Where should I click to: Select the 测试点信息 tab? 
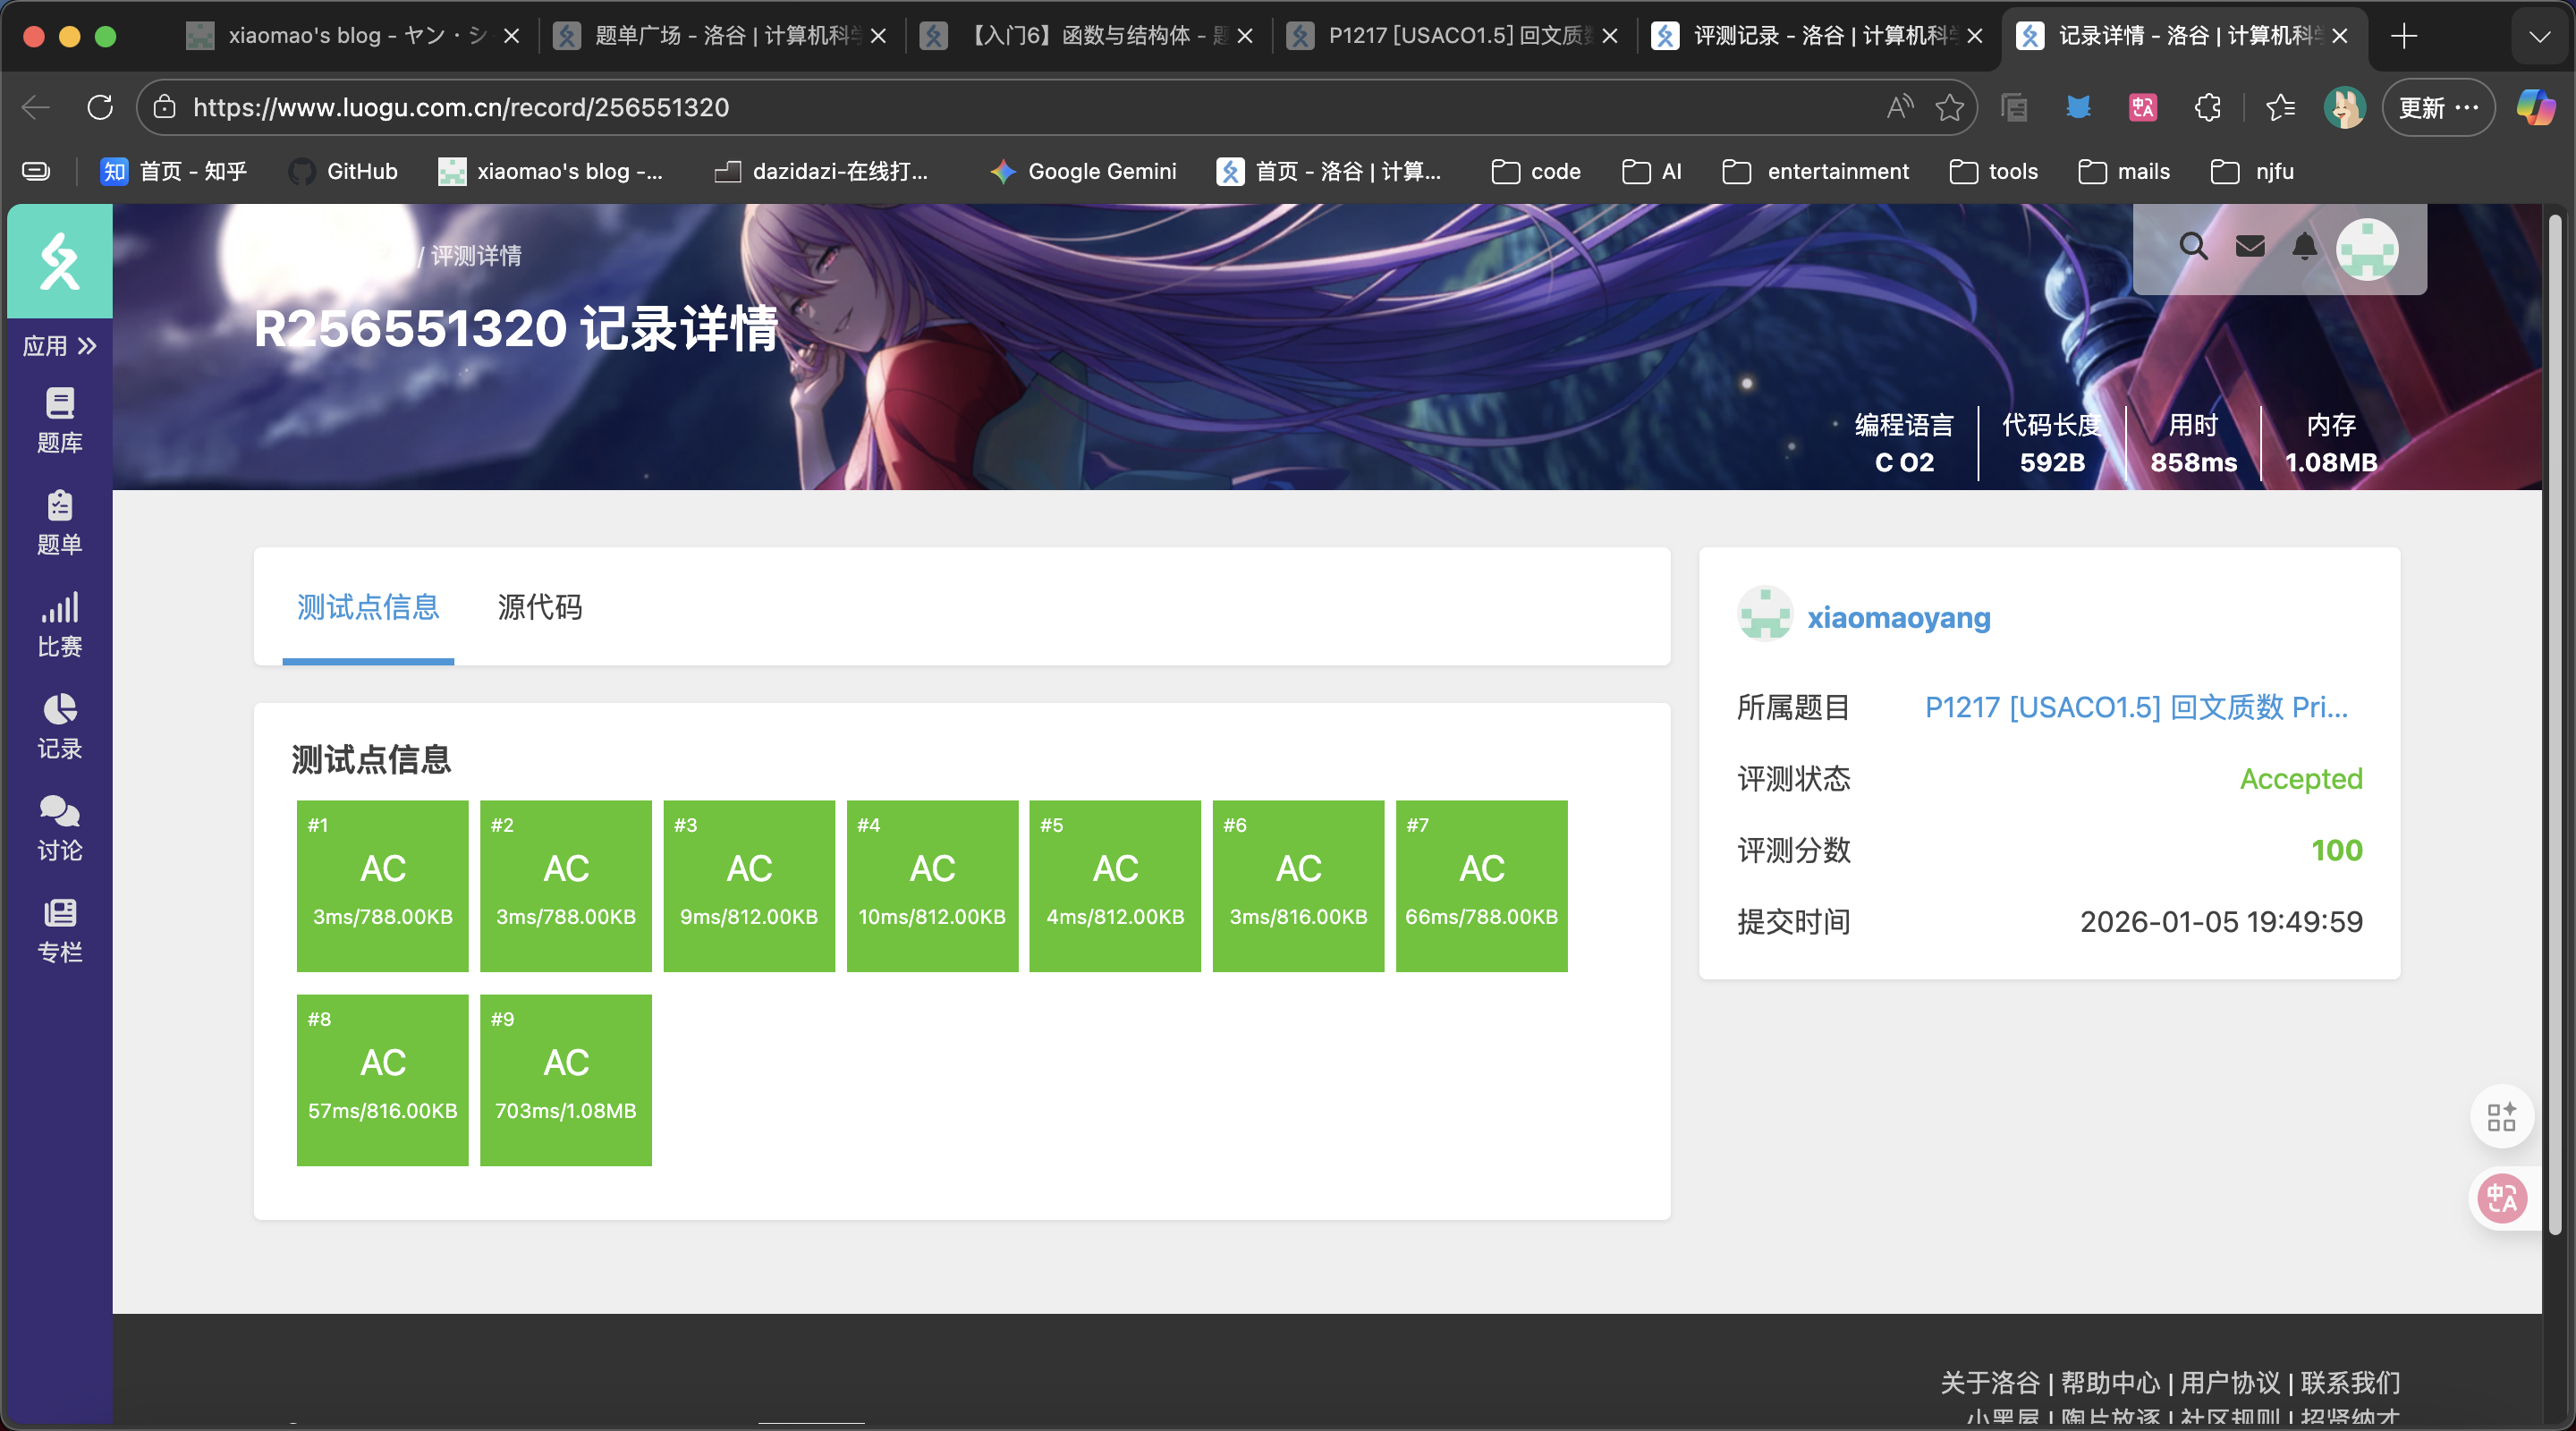click(368, 607)
